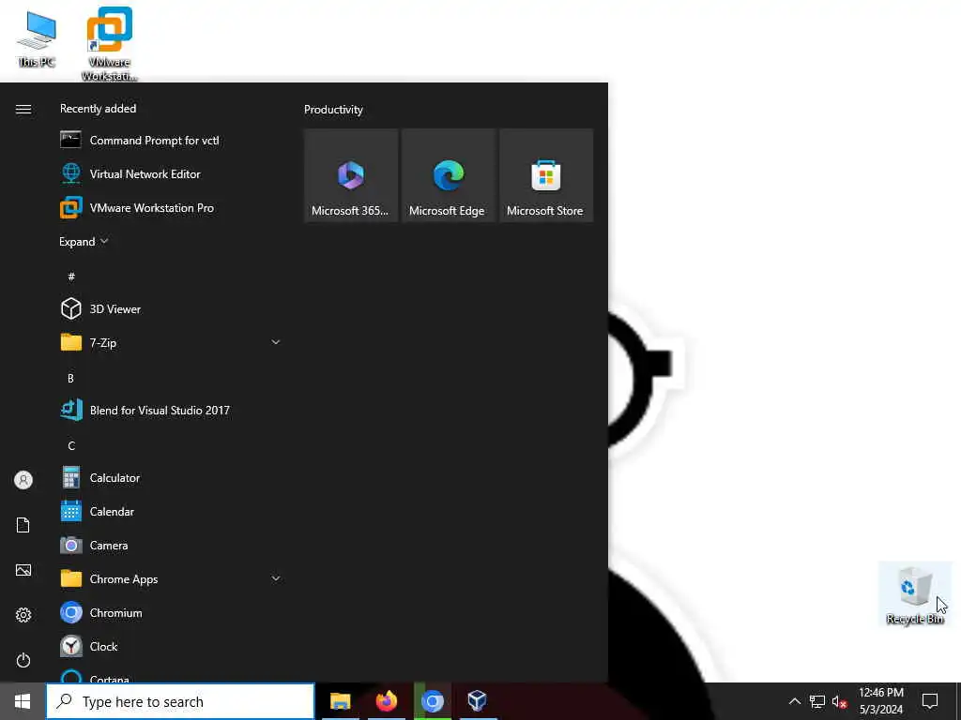Click the muted volume tray icon

pos(840,701)
